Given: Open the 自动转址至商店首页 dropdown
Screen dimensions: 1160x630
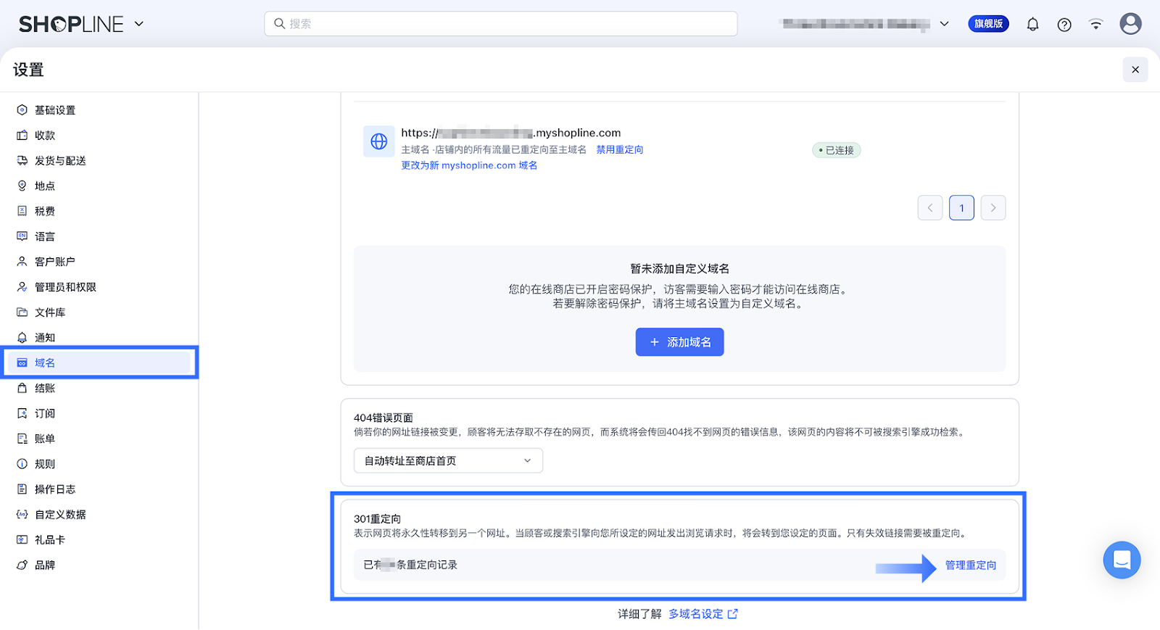Looking at the screenshot, I should 448,461.
